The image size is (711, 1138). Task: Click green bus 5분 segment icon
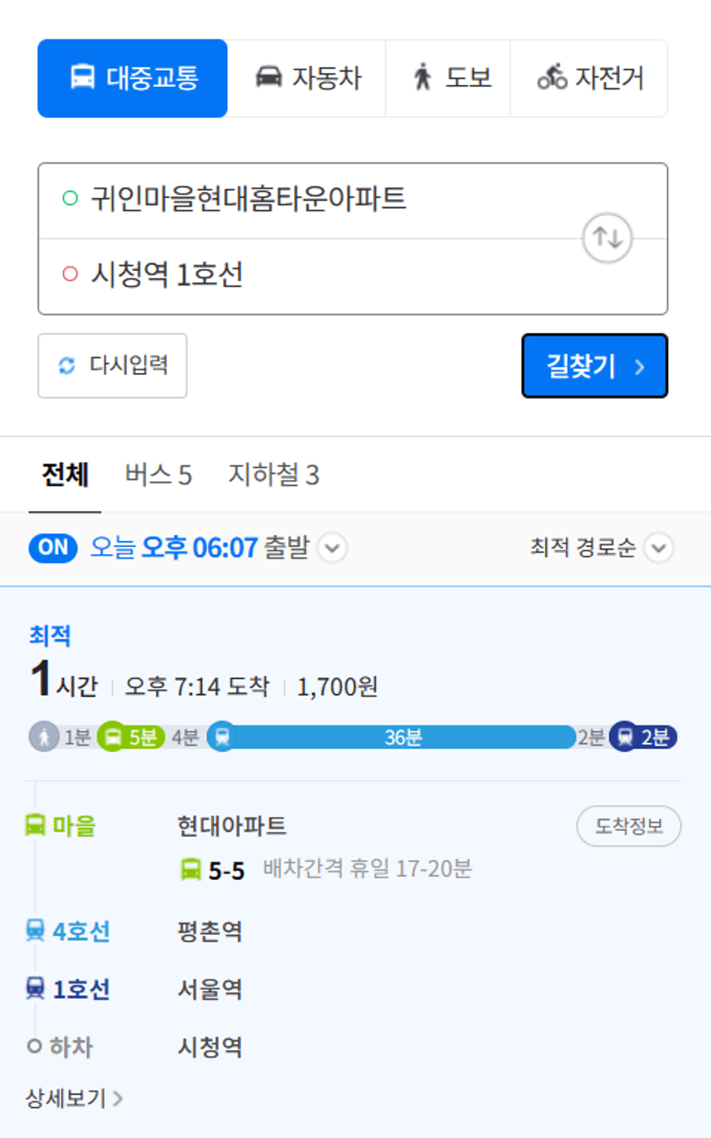click(x=113, y=737)
